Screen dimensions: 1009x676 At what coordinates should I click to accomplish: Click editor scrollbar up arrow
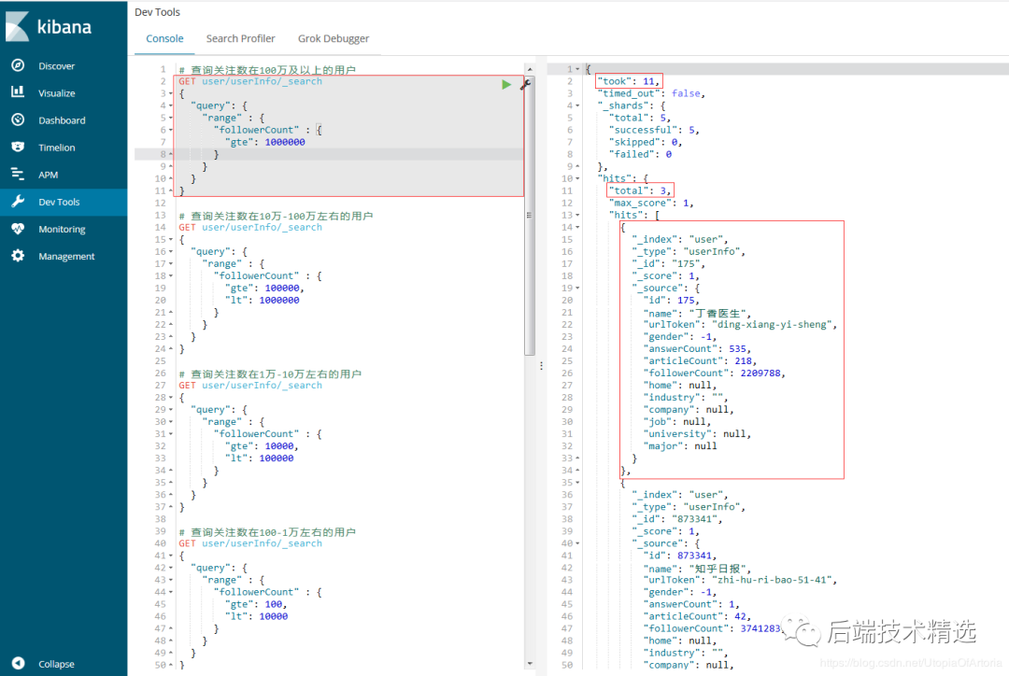coord(530,69)
